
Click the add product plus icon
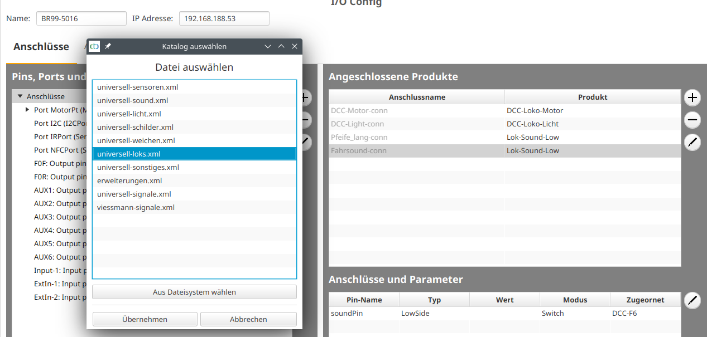pos(692,98)
